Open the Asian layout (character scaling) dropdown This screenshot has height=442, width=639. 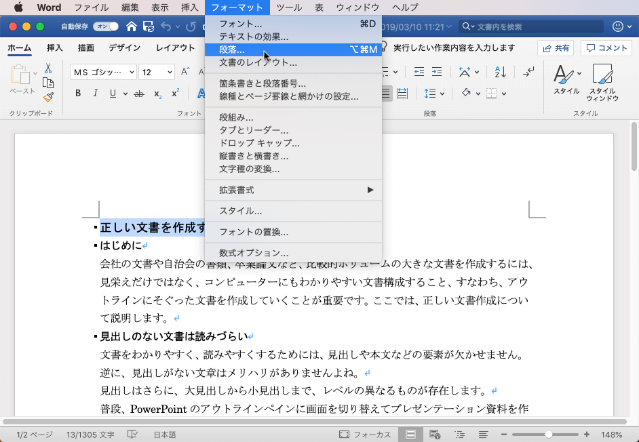pos(469,72)
